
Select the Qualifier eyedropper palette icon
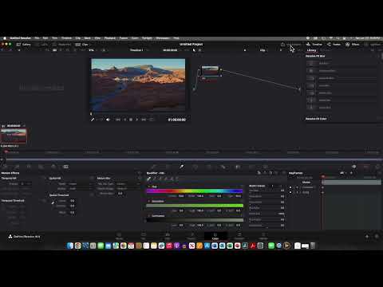181,167
